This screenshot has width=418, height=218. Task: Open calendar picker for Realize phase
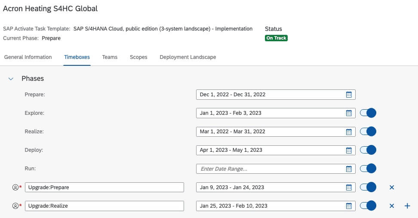[349, 132]
